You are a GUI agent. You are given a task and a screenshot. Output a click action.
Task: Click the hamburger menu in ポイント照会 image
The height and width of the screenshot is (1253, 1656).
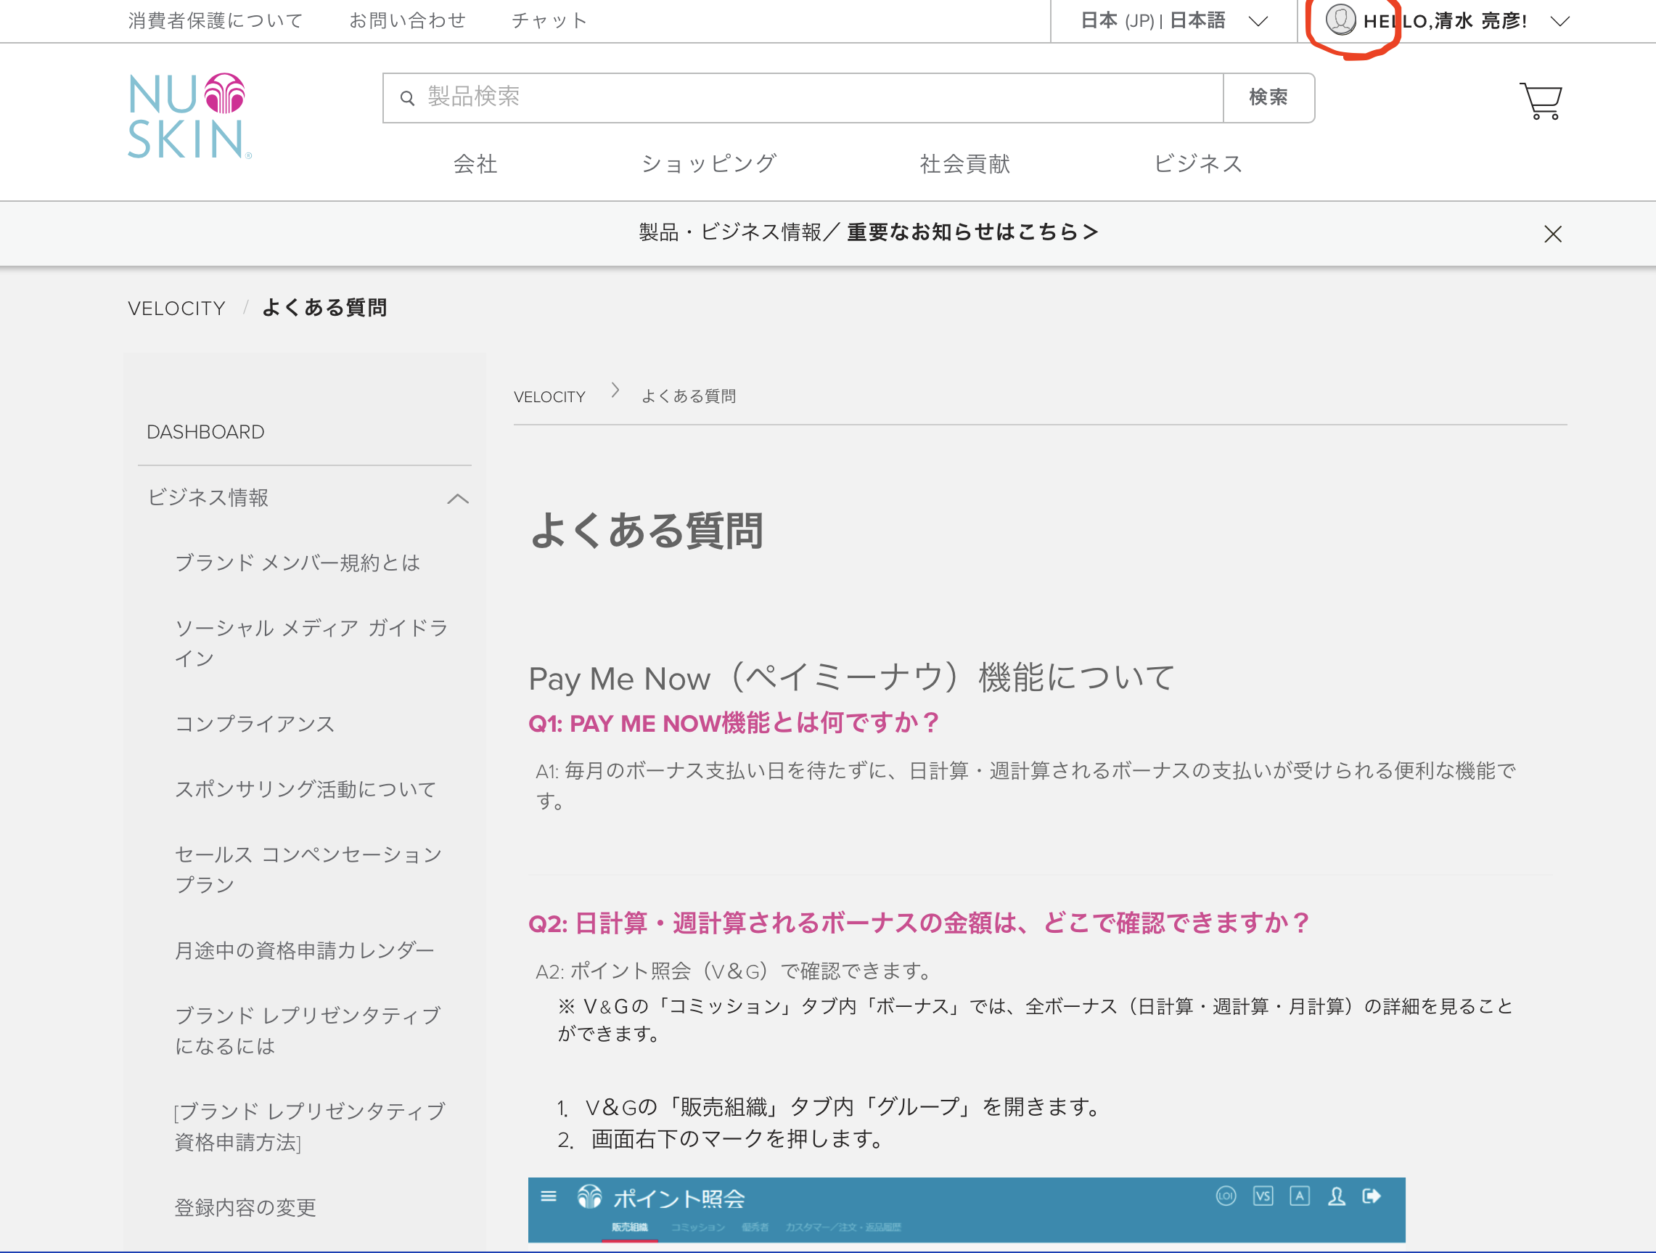[x=548, y=1196]
